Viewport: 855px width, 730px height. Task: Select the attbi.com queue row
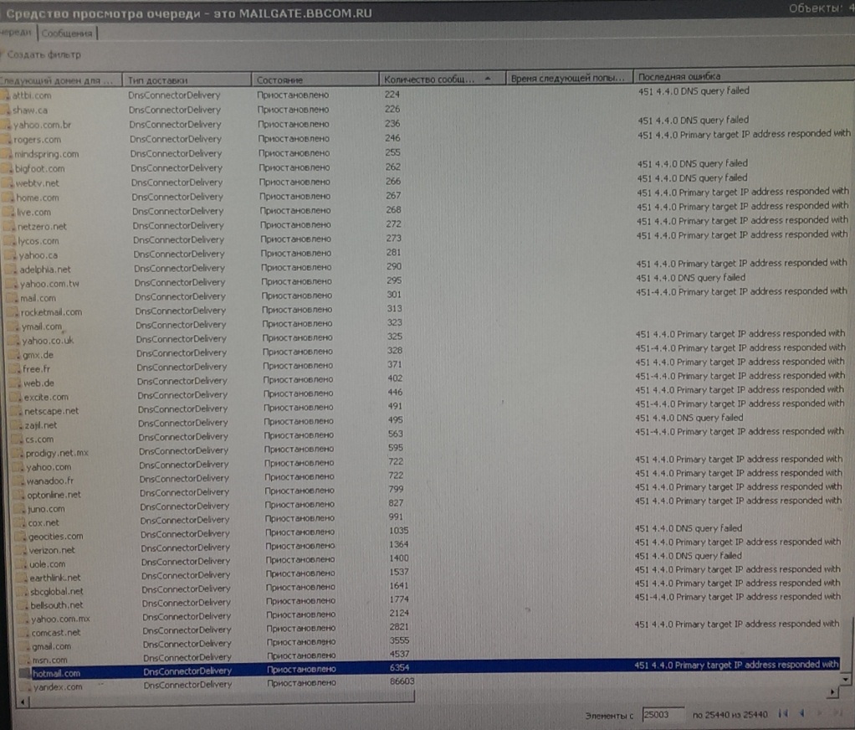coord(425,94)
